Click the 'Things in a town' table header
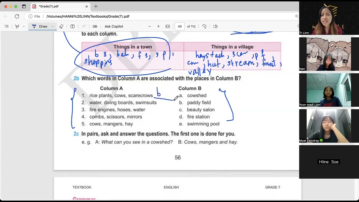The height and width of the screenshot is (202, 359). 133,47
